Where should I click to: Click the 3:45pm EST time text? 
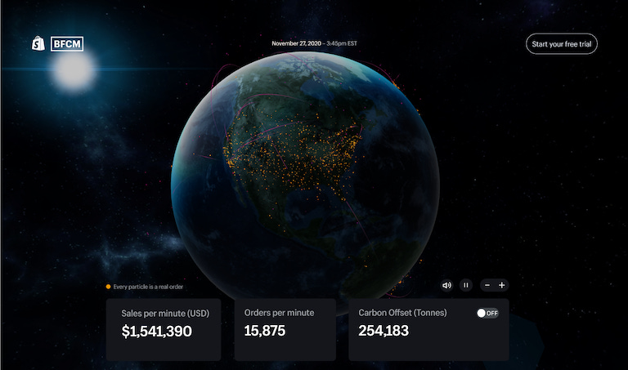pos(342,43)
